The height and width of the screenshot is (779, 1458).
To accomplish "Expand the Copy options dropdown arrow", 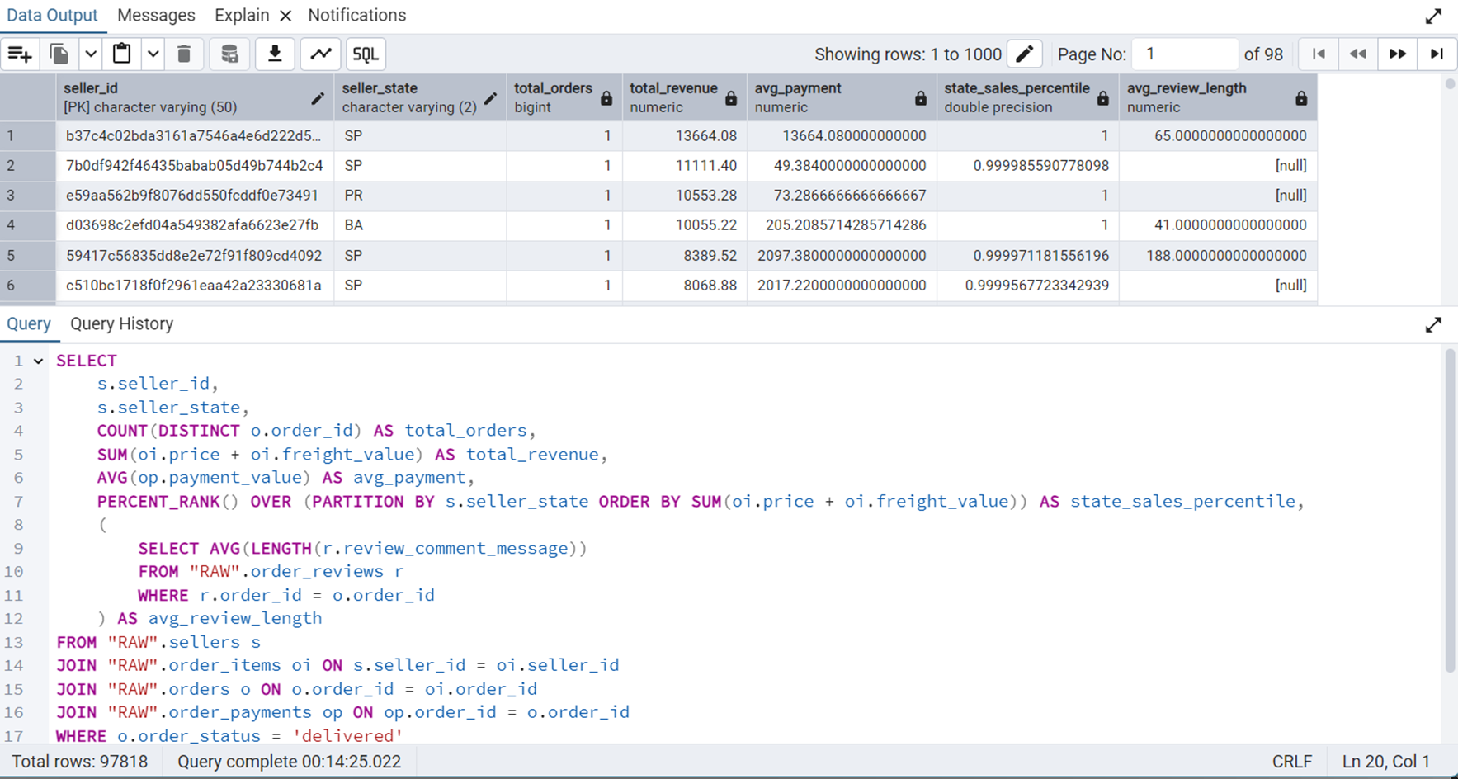I will pos(91,54).
